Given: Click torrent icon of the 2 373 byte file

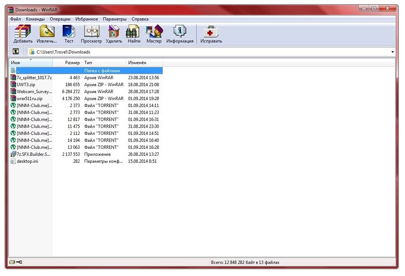Looking at the screenshot, I should [x=13, y=105].
